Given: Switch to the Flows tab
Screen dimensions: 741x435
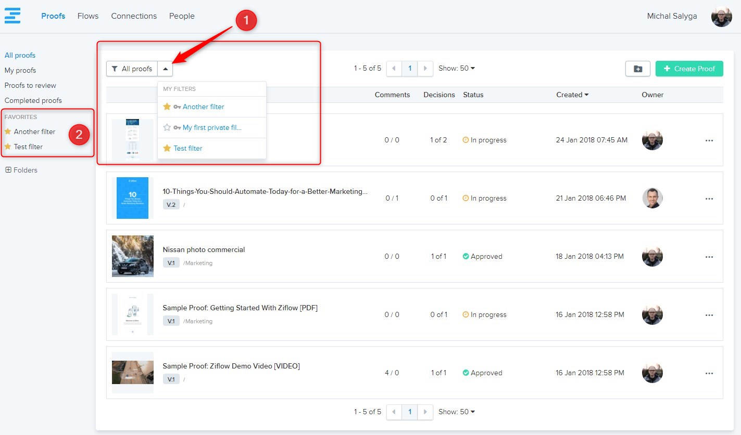Looking at the screenshot, I should click(88, 16).
